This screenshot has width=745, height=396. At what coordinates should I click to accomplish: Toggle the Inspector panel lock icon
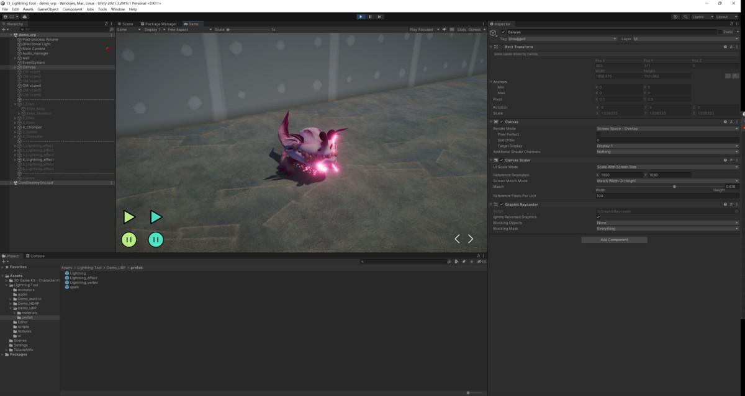(732, 24)
